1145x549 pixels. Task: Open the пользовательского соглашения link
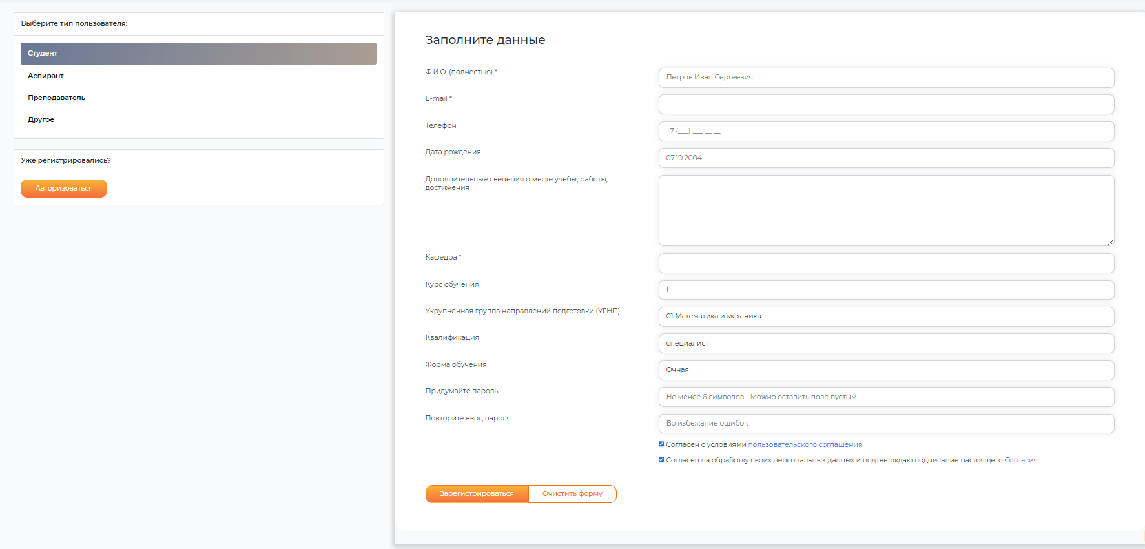tap(805, 445)
